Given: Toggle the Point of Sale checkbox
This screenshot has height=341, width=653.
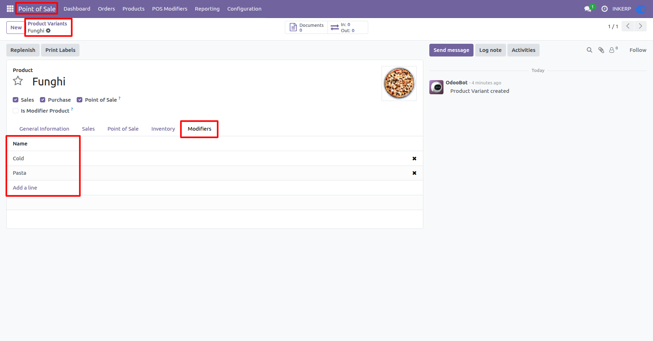Looking at the screenshot, I should pyautogui.click(x=80, y=100).
